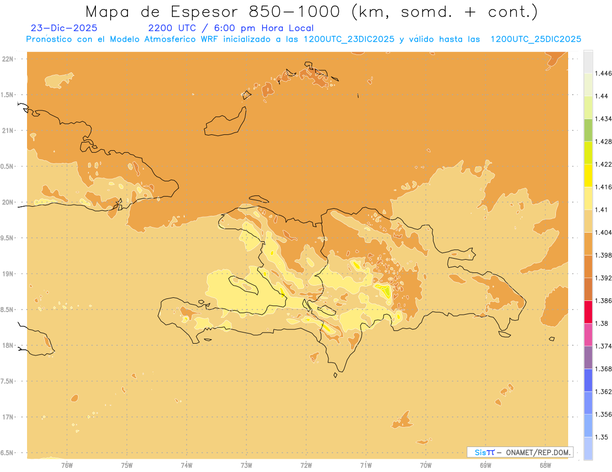Click the legend value '1.392'
Viewport: 612px width, 472px height.
pyautogui.click(x=603, y=278)
